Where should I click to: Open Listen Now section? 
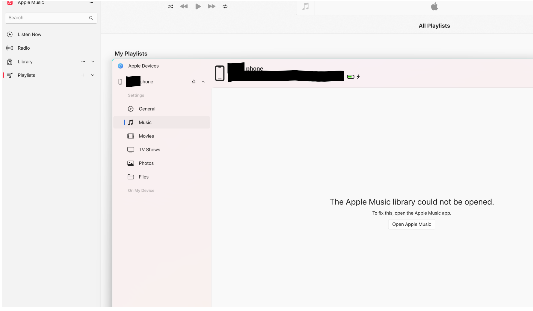(51, 34)
